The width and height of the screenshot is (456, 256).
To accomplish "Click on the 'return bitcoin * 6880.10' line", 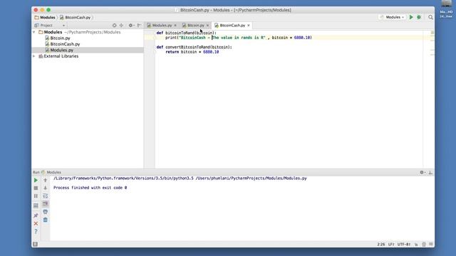I will (x=192, y=52).
